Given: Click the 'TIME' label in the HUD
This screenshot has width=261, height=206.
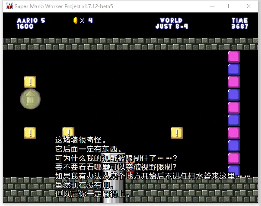Looking at the screenshot, I should coord(240,21).
